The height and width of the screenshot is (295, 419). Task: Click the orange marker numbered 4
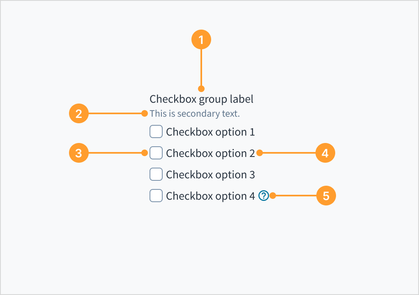coord(325,153)
